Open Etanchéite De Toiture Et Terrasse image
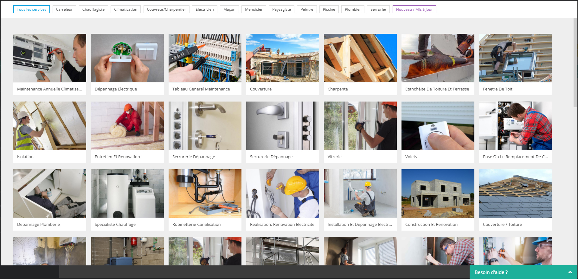Image resolution: width=578 pixels, height=279 pixels. 438,58
